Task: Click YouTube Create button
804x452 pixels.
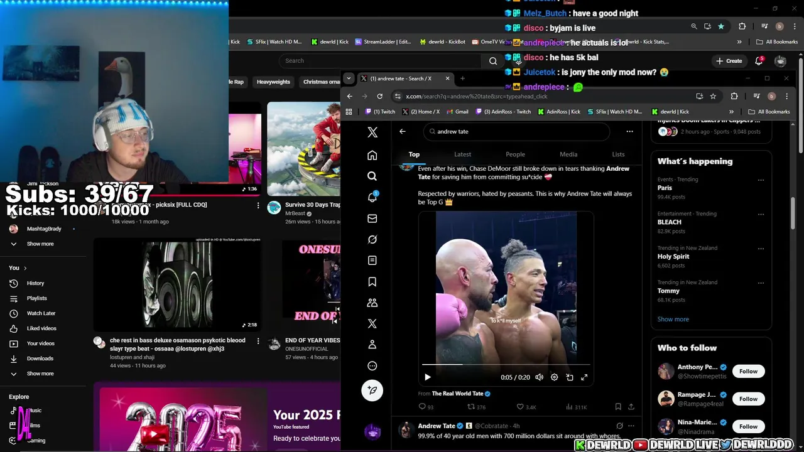Action: coord(729,61)
